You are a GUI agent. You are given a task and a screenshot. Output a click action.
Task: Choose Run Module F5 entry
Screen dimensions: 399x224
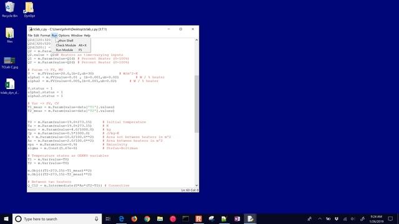(x=70, y=50)
